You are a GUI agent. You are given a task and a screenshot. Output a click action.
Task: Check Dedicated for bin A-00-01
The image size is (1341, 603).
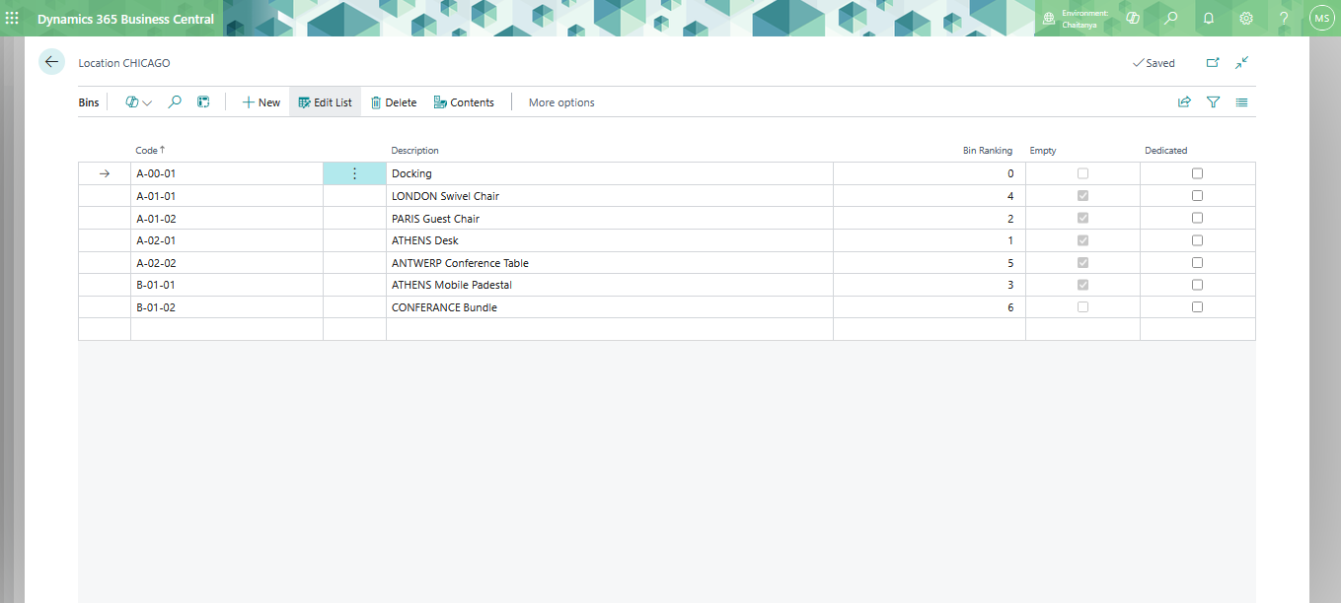click(1197, 173)
